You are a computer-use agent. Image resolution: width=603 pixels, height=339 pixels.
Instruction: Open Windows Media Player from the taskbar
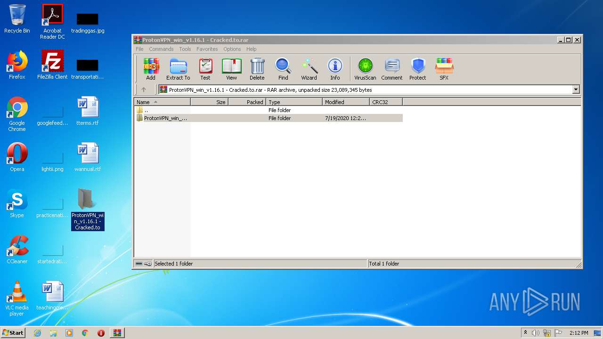click(69, 333)
